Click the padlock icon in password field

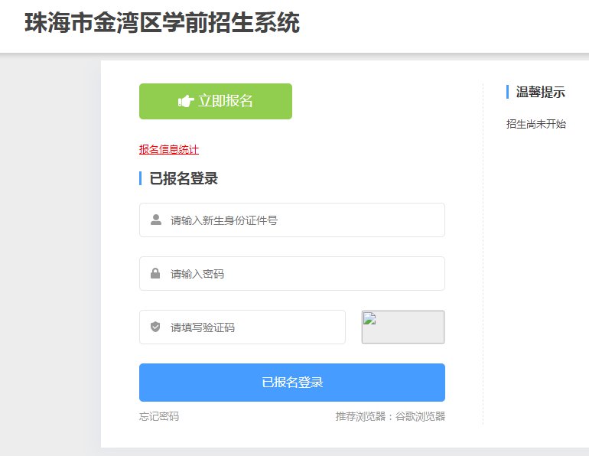[x=155, y=274]
